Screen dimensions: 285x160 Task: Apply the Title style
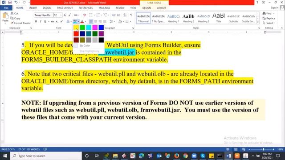pos(219,18)
